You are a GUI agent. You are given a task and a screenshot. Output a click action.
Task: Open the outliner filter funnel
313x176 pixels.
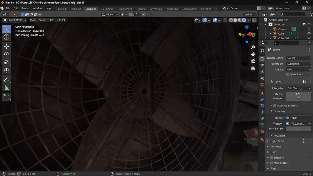coord(311,14)
